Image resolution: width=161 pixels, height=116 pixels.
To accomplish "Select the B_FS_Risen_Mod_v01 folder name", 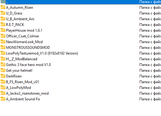I will 23,82.
